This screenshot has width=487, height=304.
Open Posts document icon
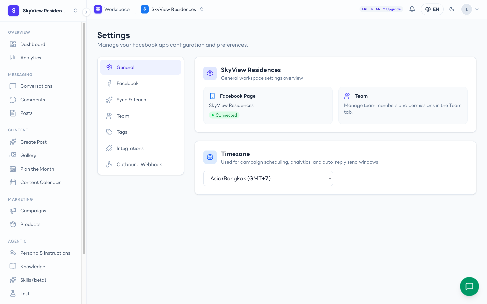click(x=13, y=113)
